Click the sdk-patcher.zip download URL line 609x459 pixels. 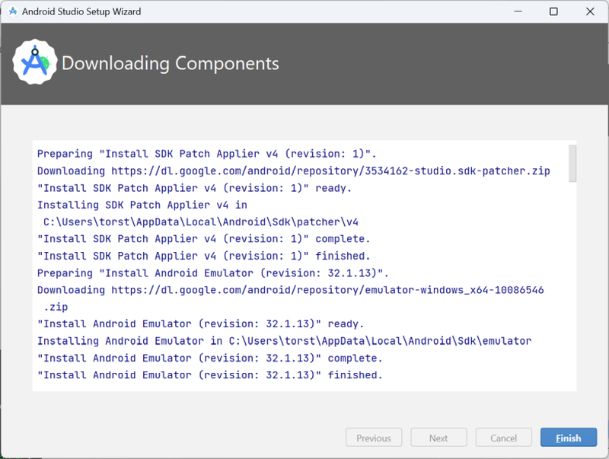click(294, 171)
